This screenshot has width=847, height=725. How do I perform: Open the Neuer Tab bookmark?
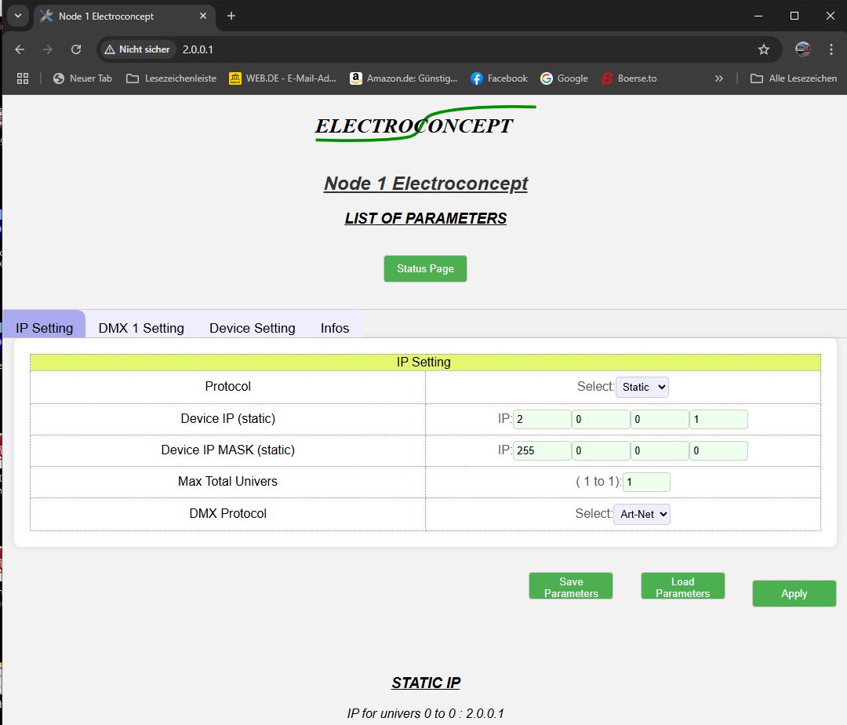click(x=82, y=78)
